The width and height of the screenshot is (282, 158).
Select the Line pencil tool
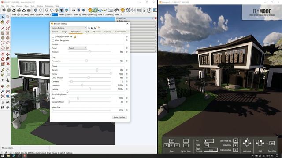click(3, 28)
